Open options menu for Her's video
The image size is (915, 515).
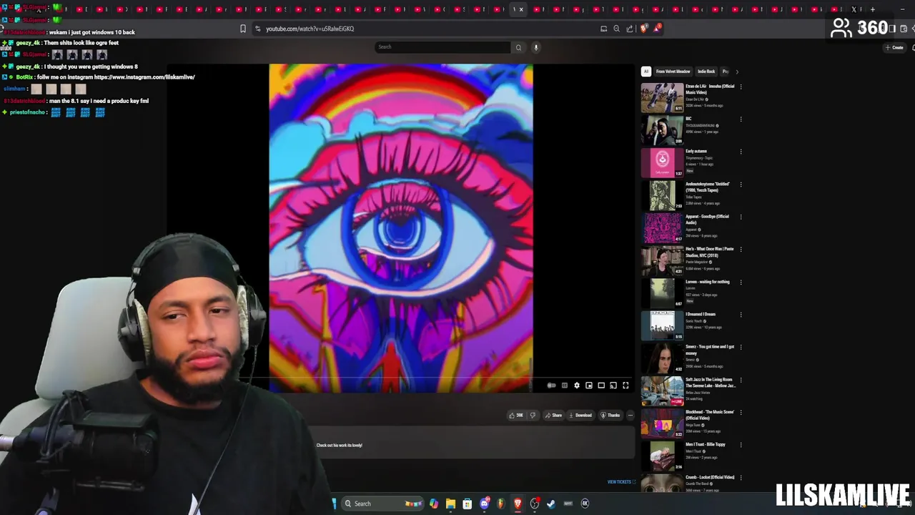(741, 250)
